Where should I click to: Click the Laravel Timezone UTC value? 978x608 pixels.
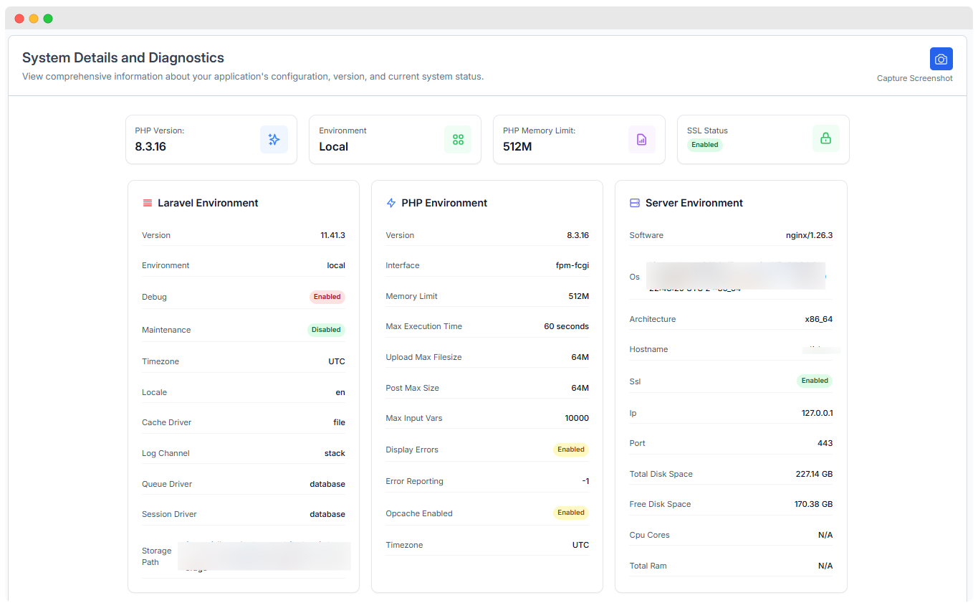click(337, 361)
